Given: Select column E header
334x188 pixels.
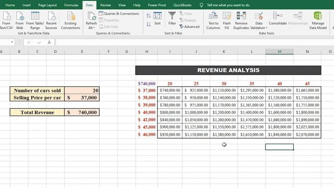Looking at the screenshot, I should [82, 52].
